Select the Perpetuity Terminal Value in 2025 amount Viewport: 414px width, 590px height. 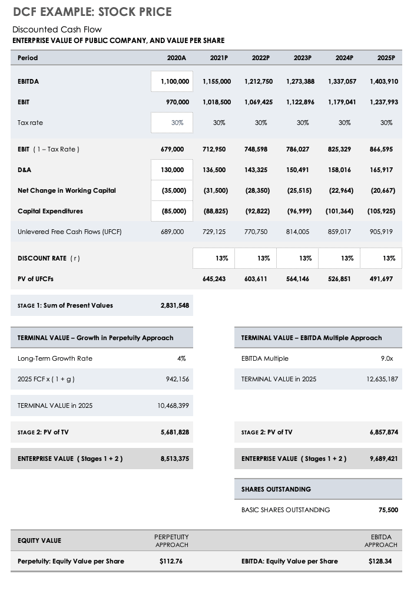coord(173,406)
